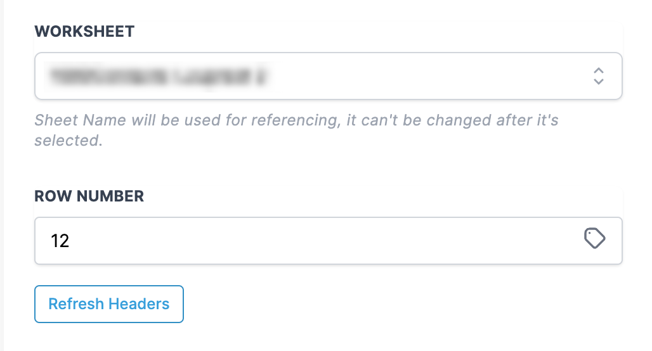The height and width of the screenshot is (351, 652).
Task: Expand the worksheet selector via its arrows
Action: 598,76
